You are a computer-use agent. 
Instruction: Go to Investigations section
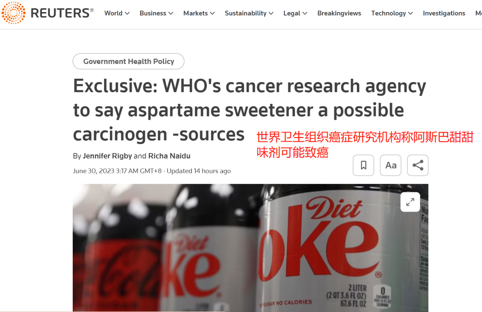click(x=444, y=13)
